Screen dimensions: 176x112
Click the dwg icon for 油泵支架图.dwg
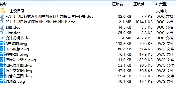[x=2, y=71]
